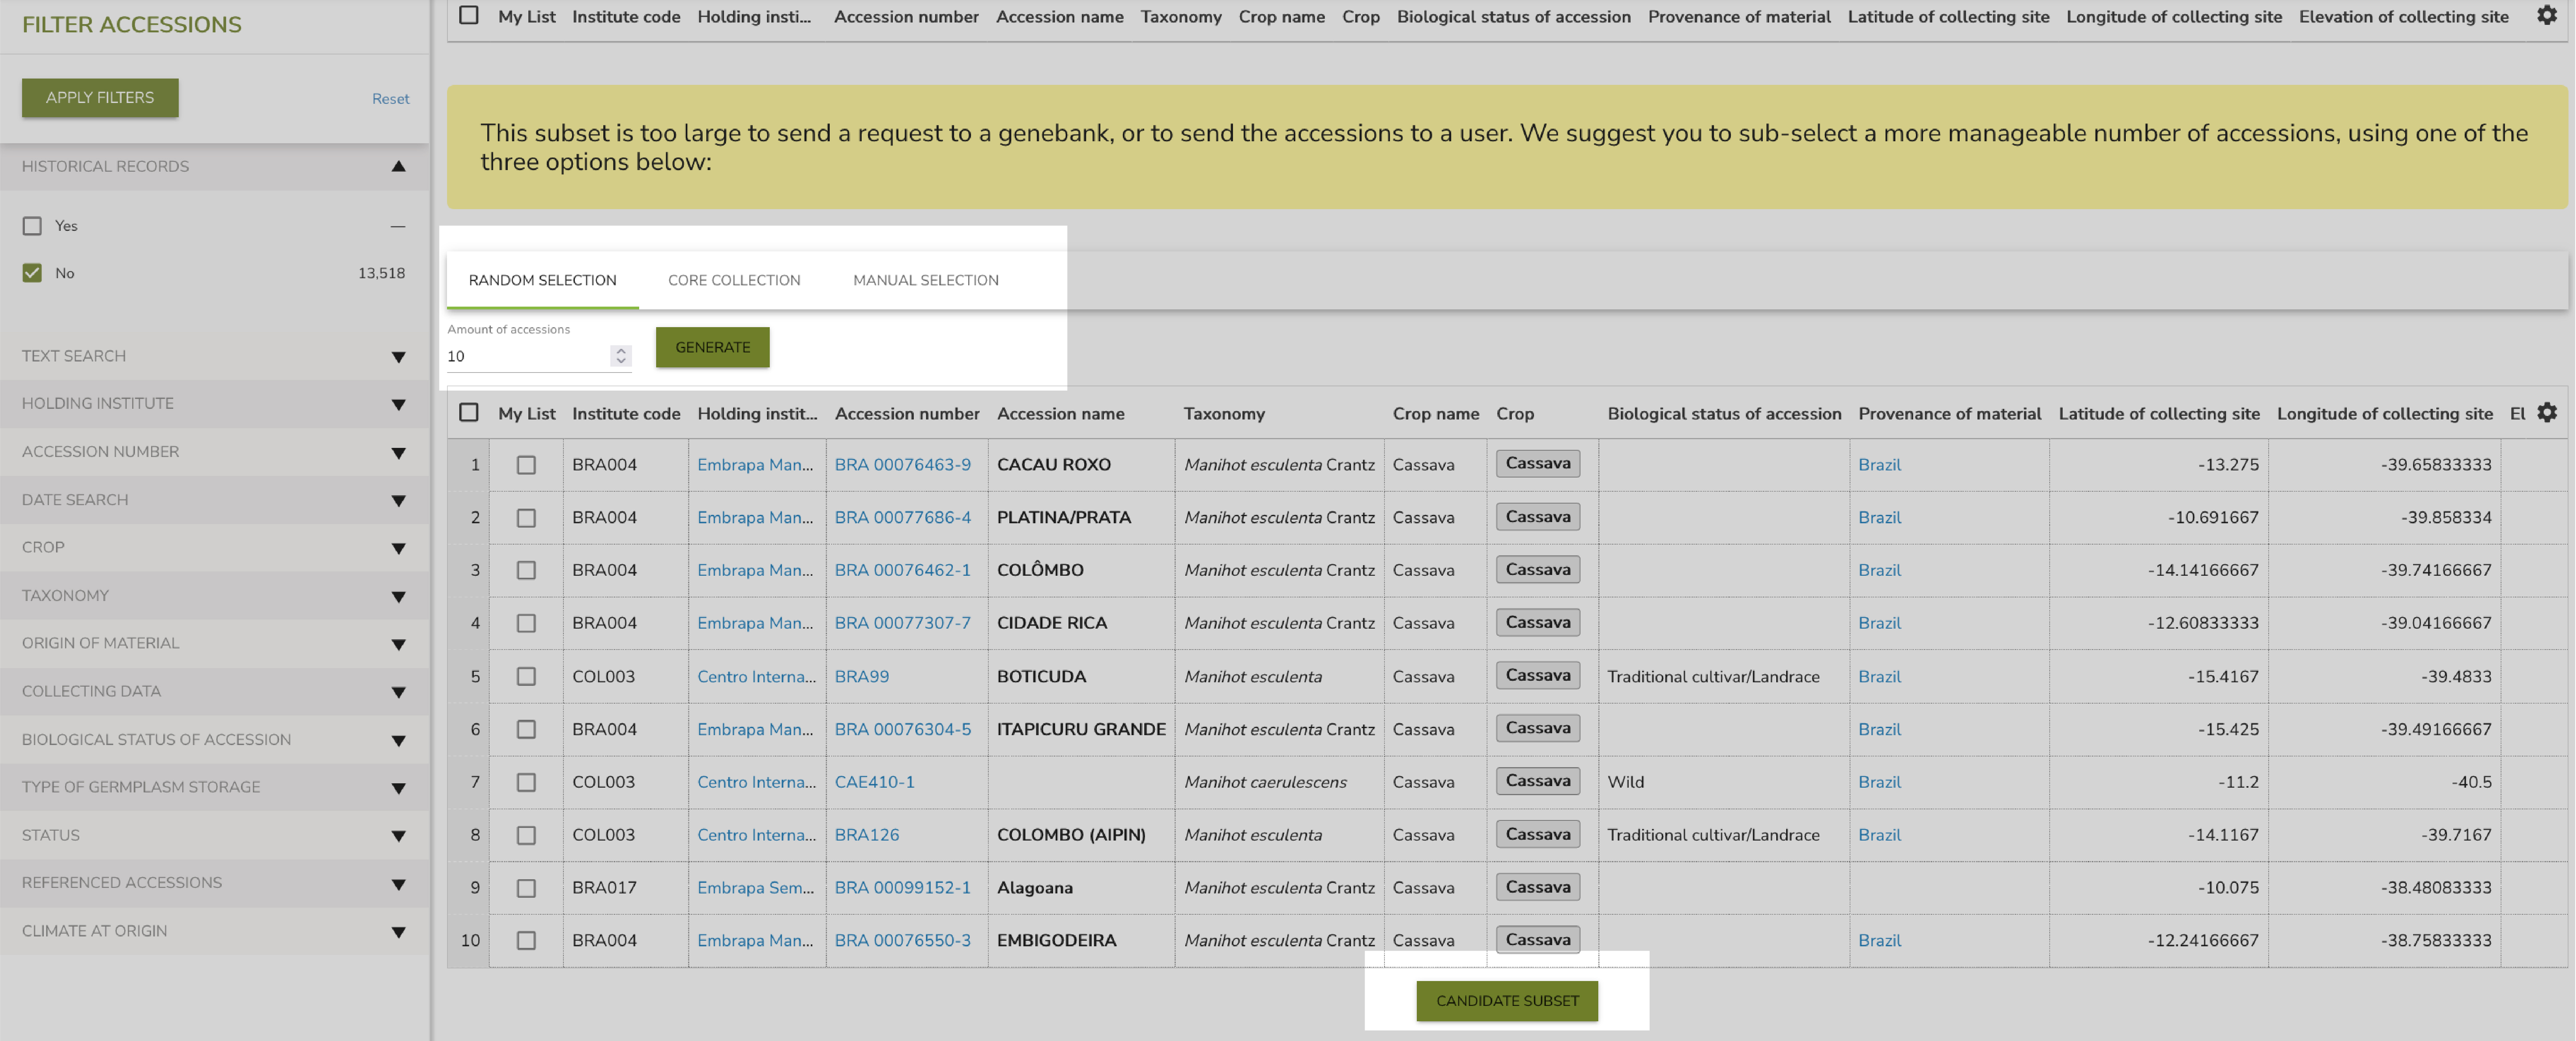Switch to the Manual Selection tab
Image resolution: width=2576 pixels, height=1041 pixels.
tap(925, 280)
